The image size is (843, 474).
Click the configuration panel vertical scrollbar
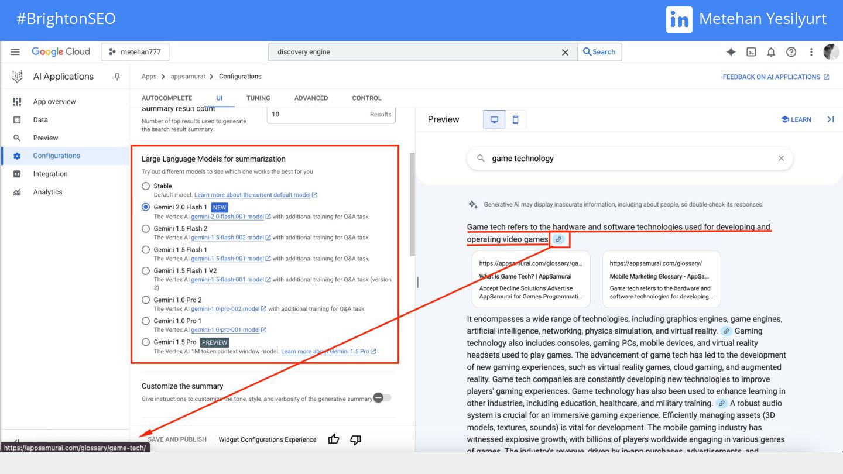pyautogui.click(x=412, y=204)
